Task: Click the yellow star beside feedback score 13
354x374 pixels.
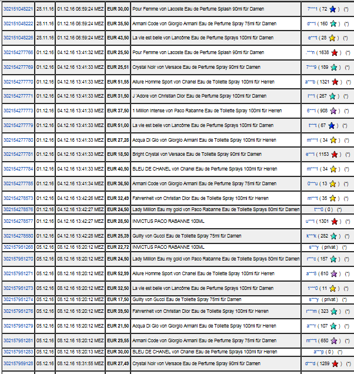Action: 332,184
